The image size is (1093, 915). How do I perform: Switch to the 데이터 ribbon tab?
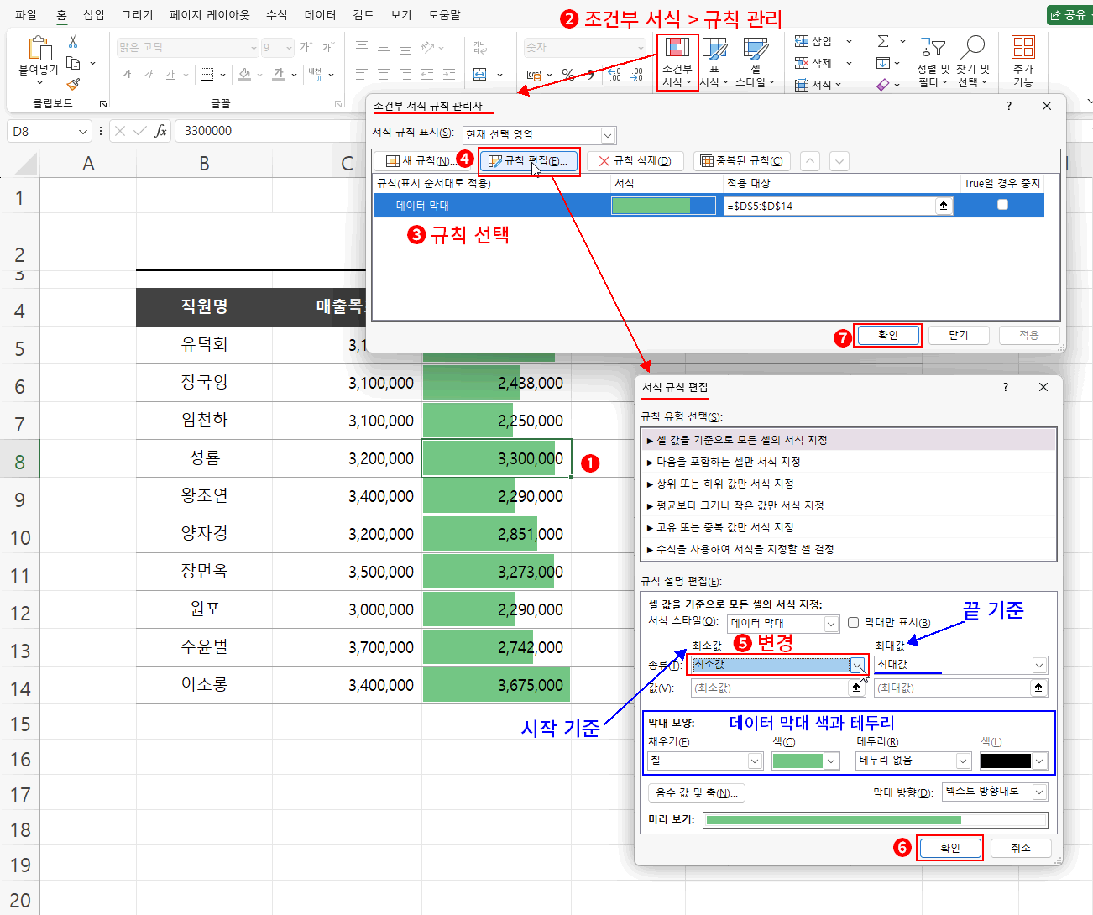[321, 15]
